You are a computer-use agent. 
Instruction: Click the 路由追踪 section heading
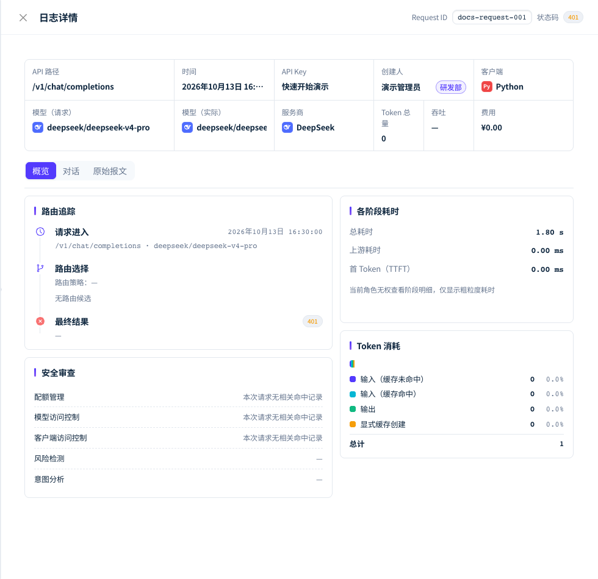(59, 211)
